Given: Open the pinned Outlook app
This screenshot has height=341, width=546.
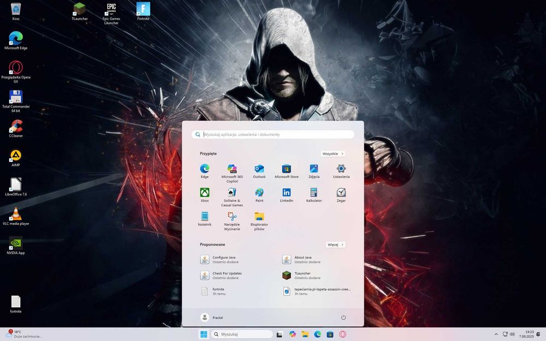Looking at the screenshot, I should 259,171.
